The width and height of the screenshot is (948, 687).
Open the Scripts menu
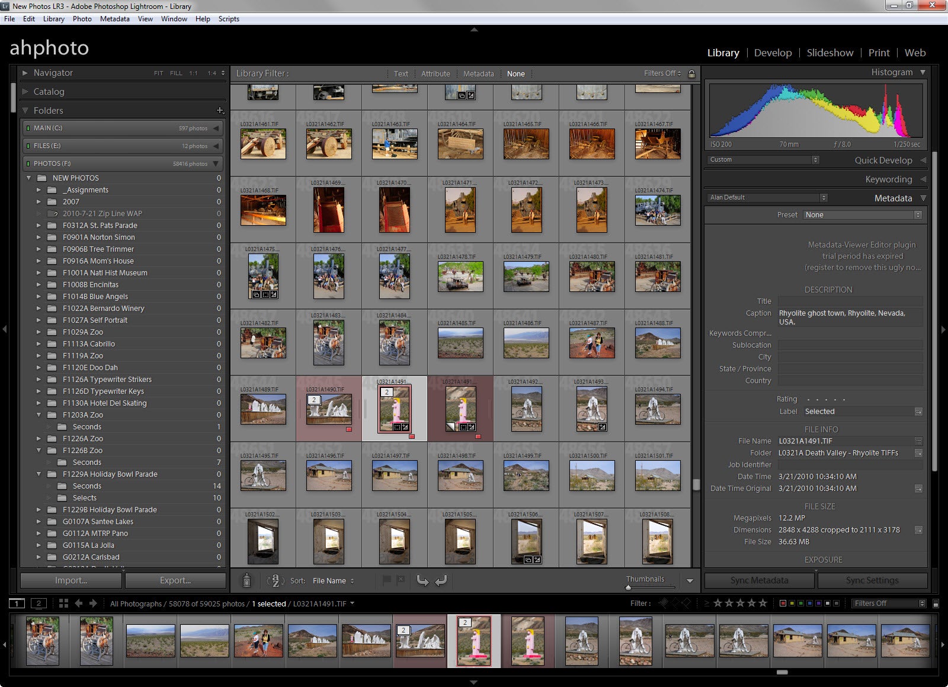coord(229,19)
